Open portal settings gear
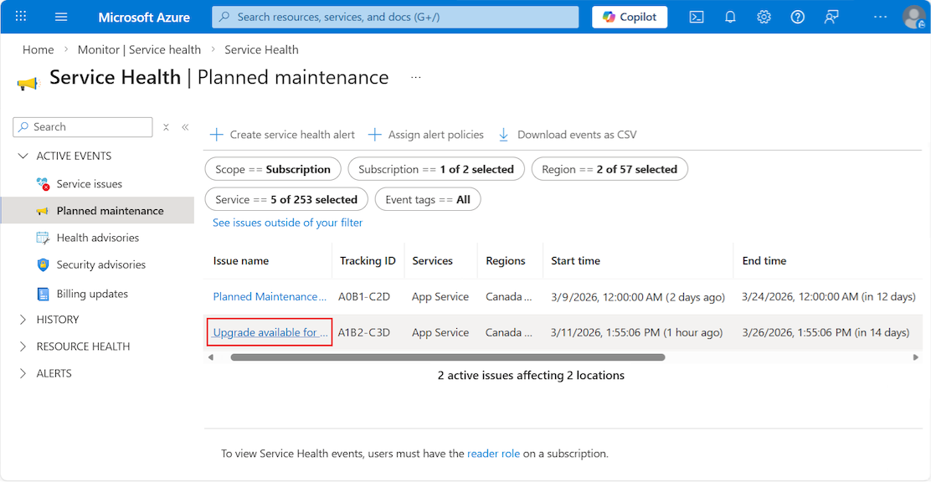Viewport: 931px width, 482px height. pos(764,17)
